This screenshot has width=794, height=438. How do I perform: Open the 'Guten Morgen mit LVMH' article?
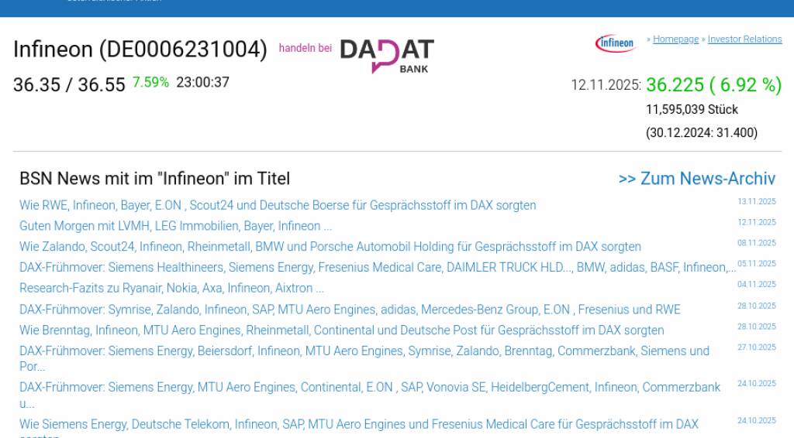pyautogui.click(x=175, y=226)
